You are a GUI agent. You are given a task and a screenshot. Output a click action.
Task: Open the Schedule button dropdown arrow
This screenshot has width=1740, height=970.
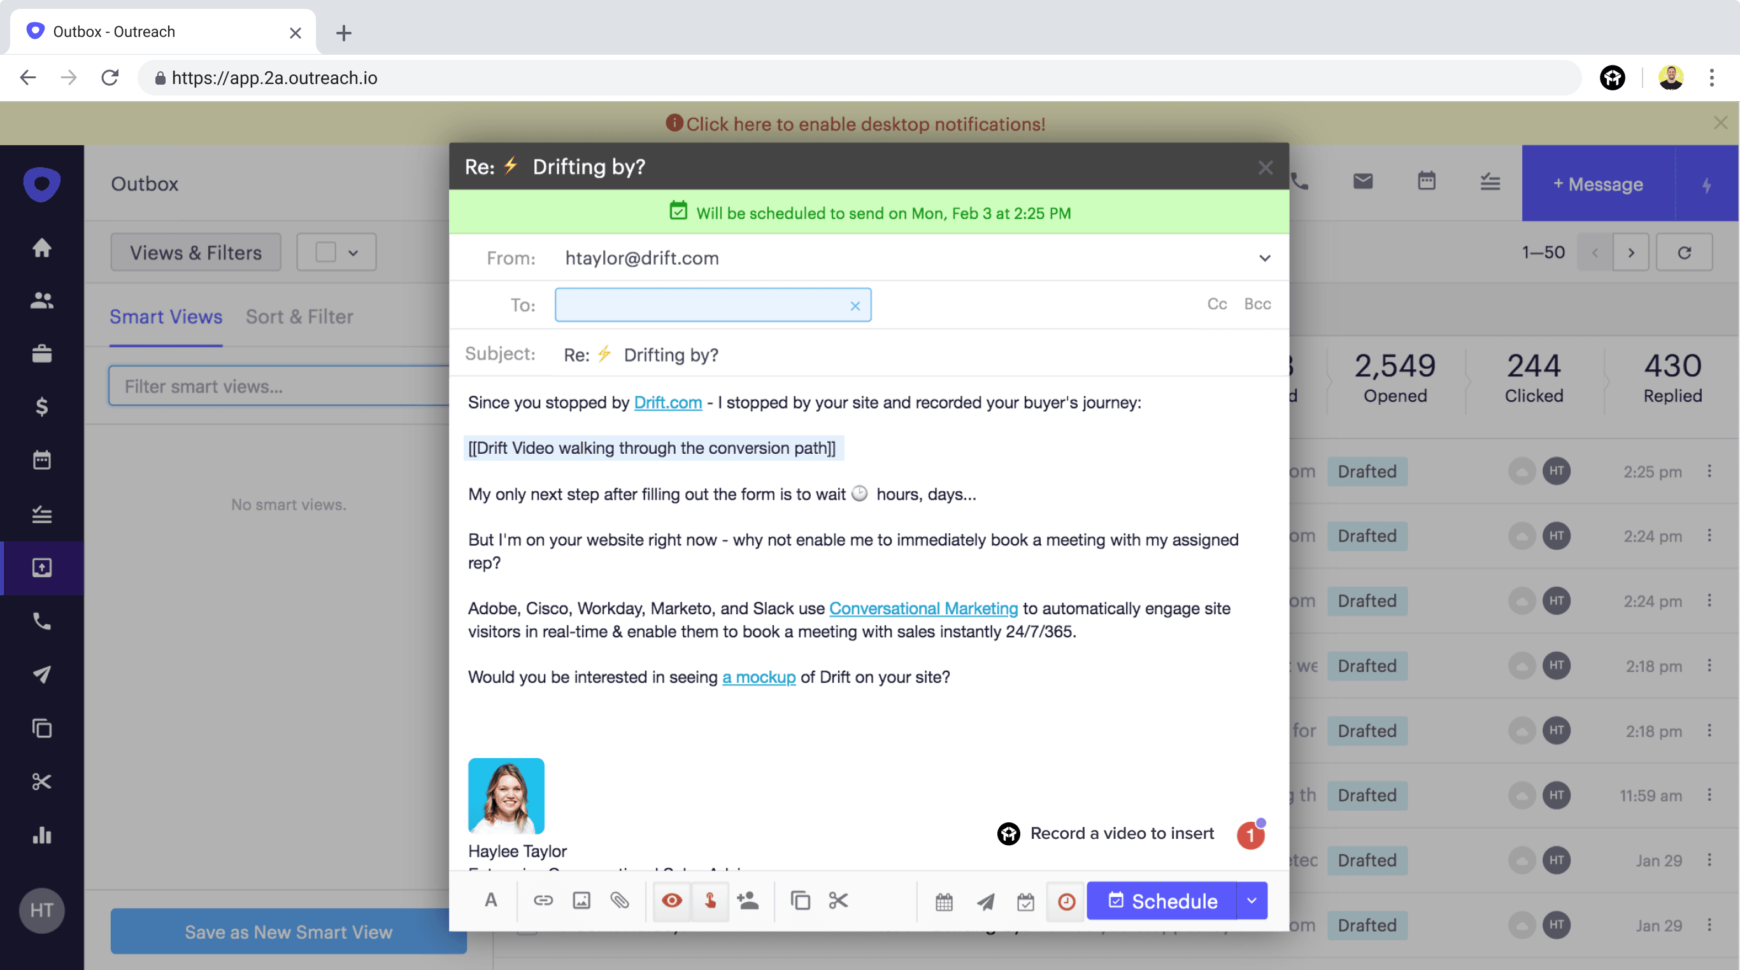[x=1252, y=901]
